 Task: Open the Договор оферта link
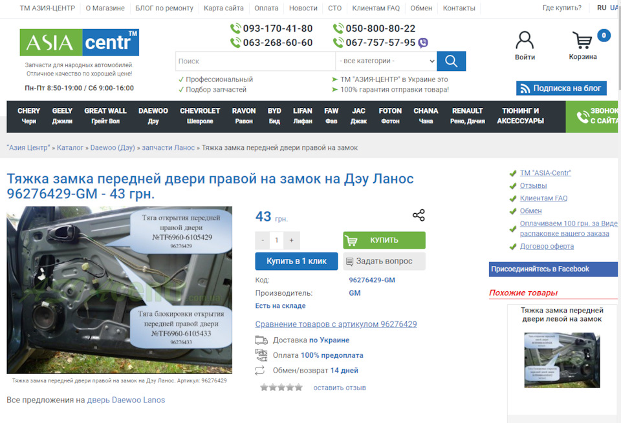(x=547, y=246)
